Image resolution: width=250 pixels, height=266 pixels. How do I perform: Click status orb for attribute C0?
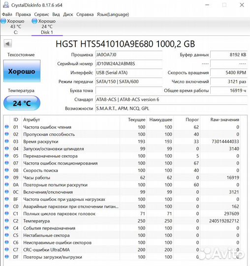[x=7, y=206]
